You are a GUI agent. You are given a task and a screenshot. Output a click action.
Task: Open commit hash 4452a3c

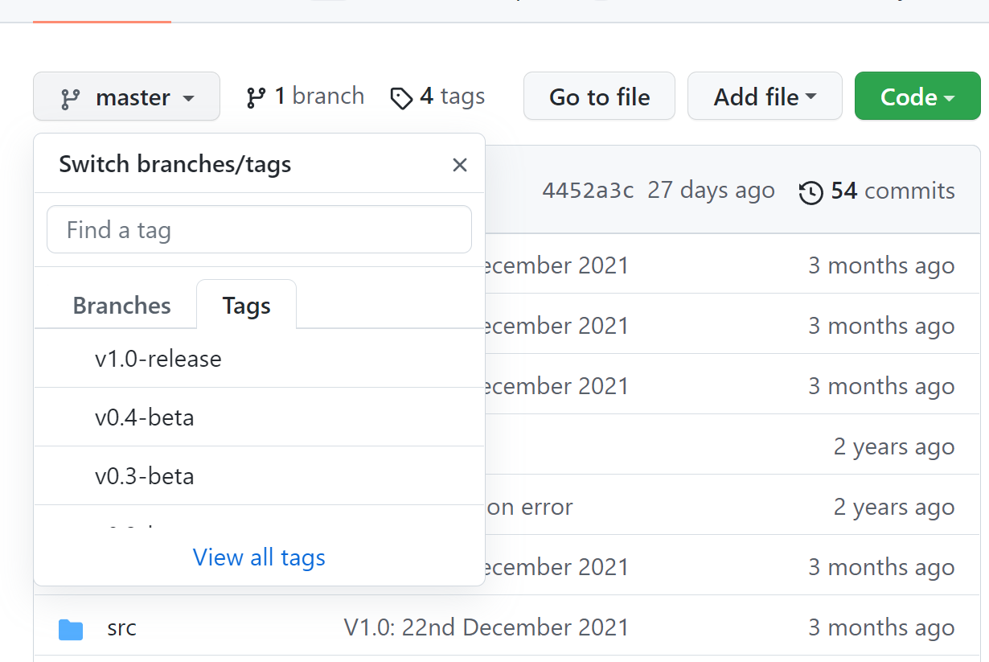coord(588,191)
